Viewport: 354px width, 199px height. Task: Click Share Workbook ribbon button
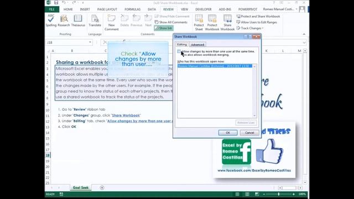pyautogui.click(x=227, y=22)
